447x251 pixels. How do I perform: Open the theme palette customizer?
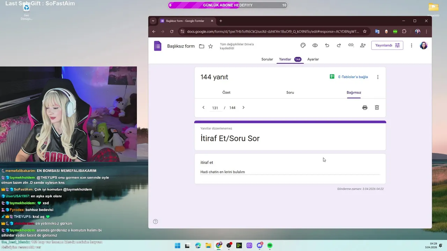(303, 45)
